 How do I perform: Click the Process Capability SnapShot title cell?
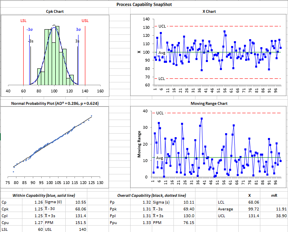click(x=144, y=4)
